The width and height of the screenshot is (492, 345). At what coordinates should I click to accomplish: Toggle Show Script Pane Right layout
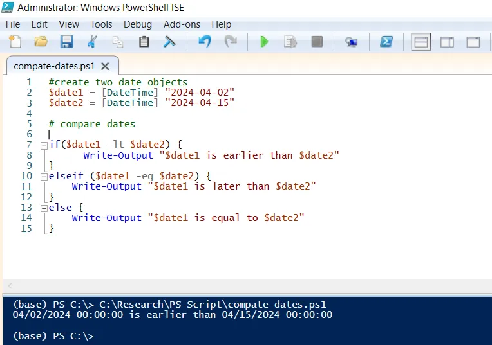[x=447, y=42]
